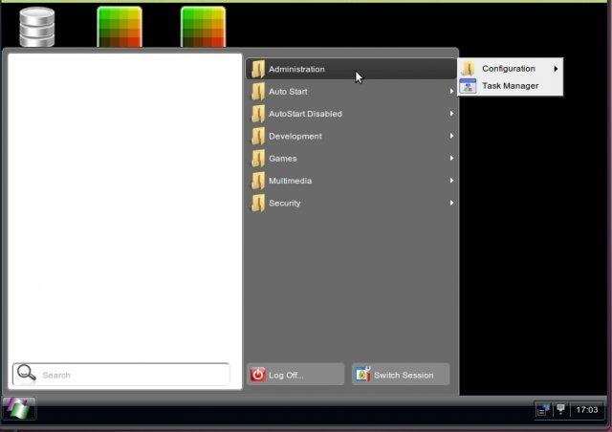This screenshot has width=612, height=432.
Task: Click the red power icon on Log Off
Action: pyautogui.click(x=258, y=375)
